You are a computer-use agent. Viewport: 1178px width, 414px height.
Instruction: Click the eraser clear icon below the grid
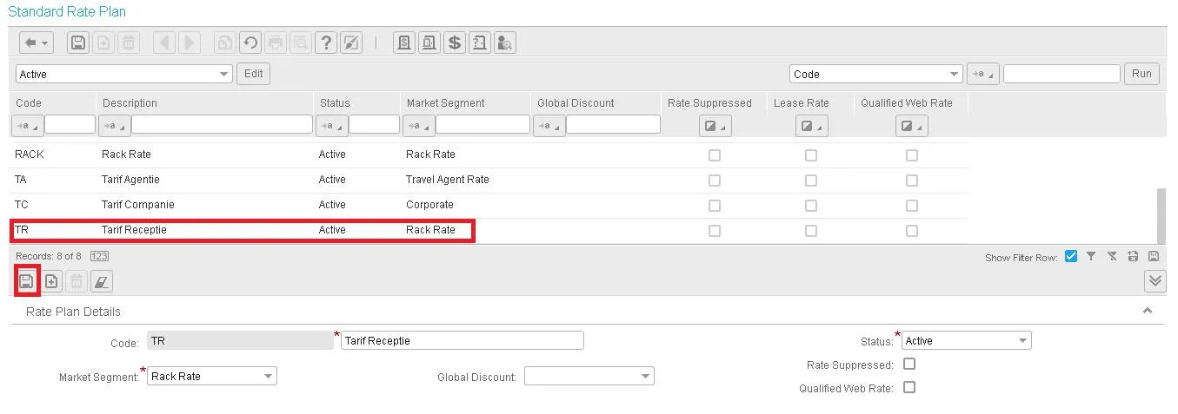click(102, 281)
